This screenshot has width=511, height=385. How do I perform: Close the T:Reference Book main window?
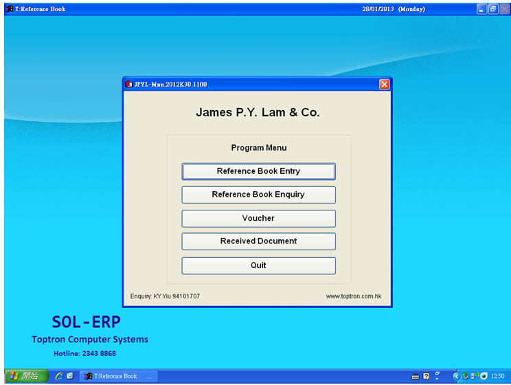tap(505, 9)
